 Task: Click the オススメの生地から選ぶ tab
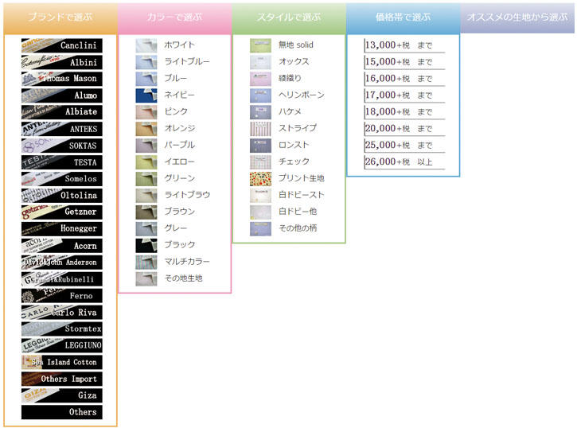pyautogui.click(x=517, y=17)
